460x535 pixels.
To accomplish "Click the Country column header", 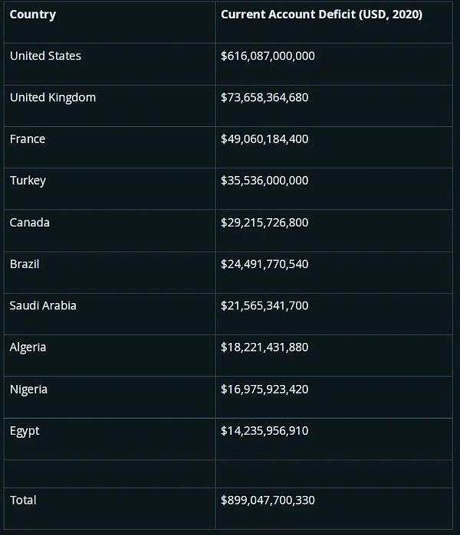I will (x=32, y=15).
